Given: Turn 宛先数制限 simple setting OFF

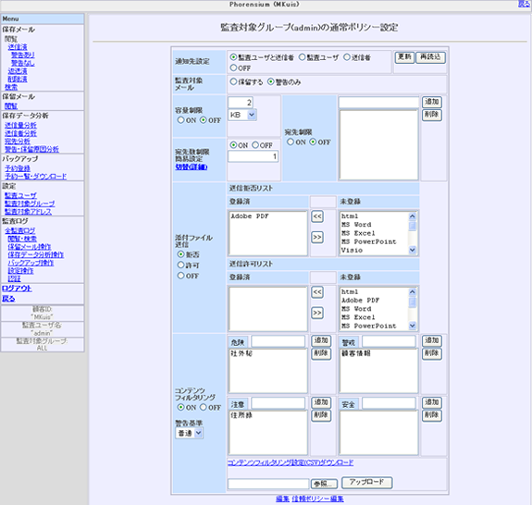Looking at the screenshot, I should pyautogui.click(x=255, y=145).
